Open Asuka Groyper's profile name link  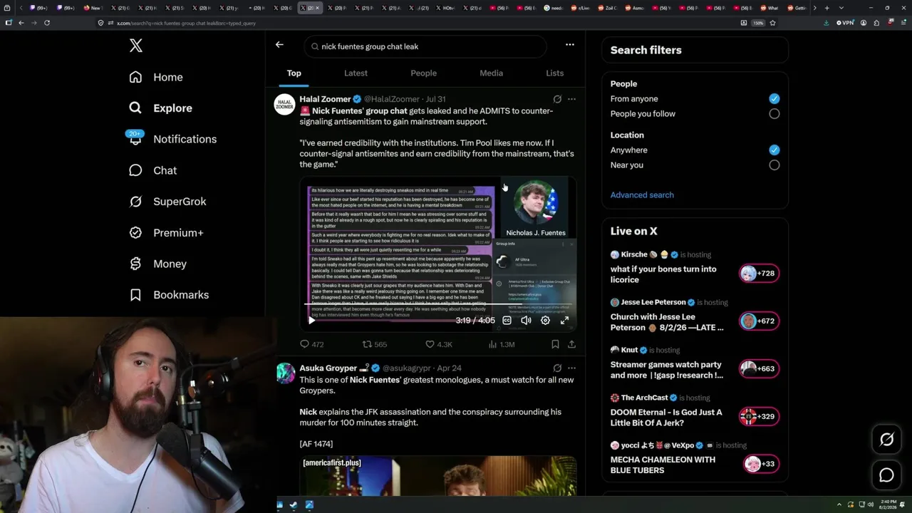[x=328, y=368]
